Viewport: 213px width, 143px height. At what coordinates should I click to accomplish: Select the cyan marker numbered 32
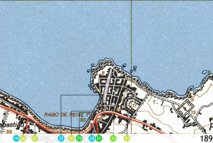61,138
